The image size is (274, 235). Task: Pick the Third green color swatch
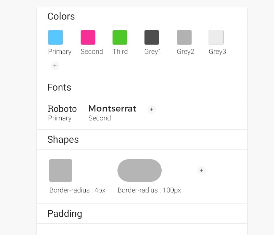pos(120,37)
